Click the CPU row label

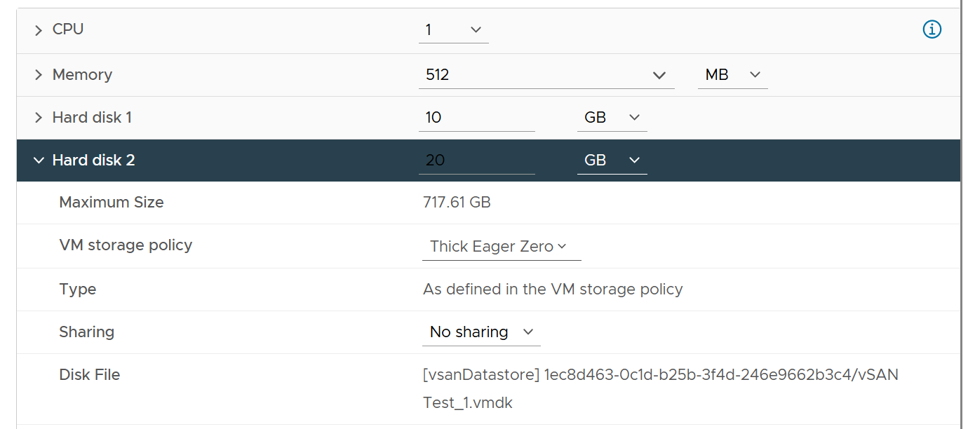[68, 29]
